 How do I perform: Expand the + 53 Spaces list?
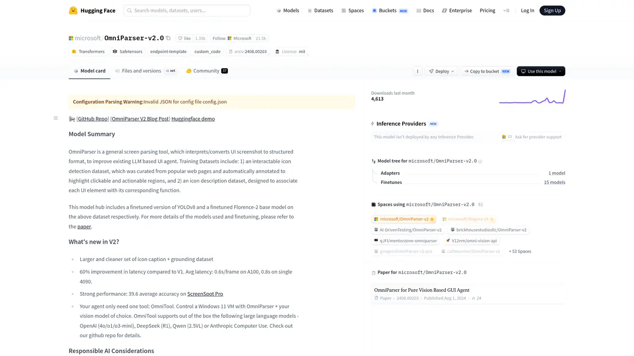pos(520,251)
